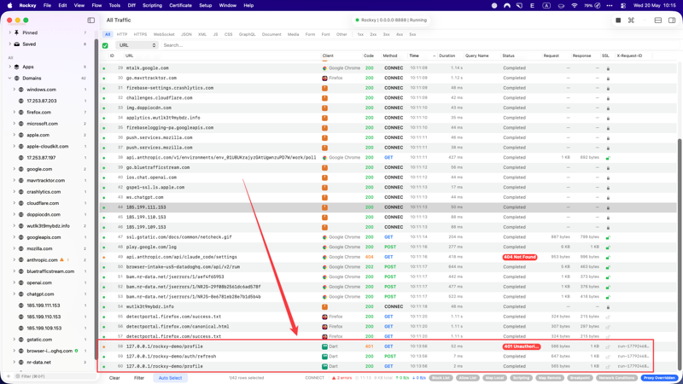The height and width of the screenshot is (384, 683).
Task: Click the Clear button
Action: [114, 378]
